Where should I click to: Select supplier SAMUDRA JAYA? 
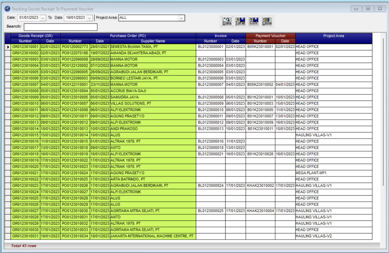tap(153, 97)
